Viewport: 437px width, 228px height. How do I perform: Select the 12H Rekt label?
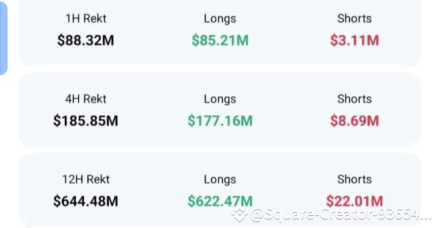pyautogui.click(x=86, y=179)
